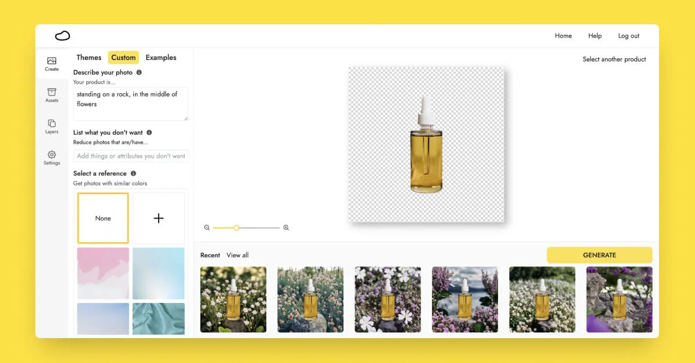Select the None reference option
The image size is (695, 363).
103,218
